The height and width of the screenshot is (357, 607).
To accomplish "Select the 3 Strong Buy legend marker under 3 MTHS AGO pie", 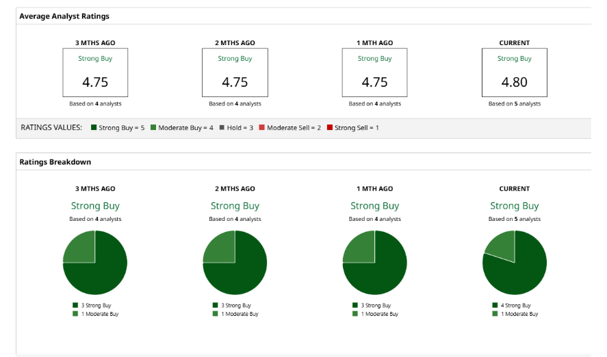I will (75, 306).
